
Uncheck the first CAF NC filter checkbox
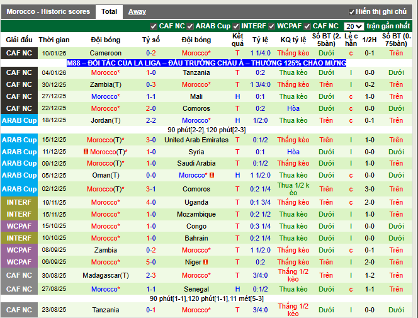[x=153, y=26]
